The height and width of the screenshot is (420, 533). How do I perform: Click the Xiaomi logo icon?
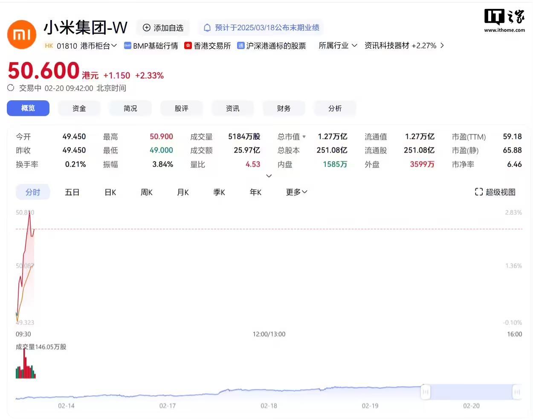[x=21, y=34]
